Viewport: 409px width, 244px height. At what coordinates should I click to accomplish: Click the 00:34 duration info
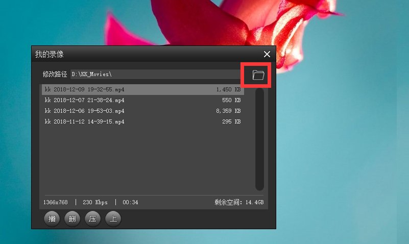(130, 202)
